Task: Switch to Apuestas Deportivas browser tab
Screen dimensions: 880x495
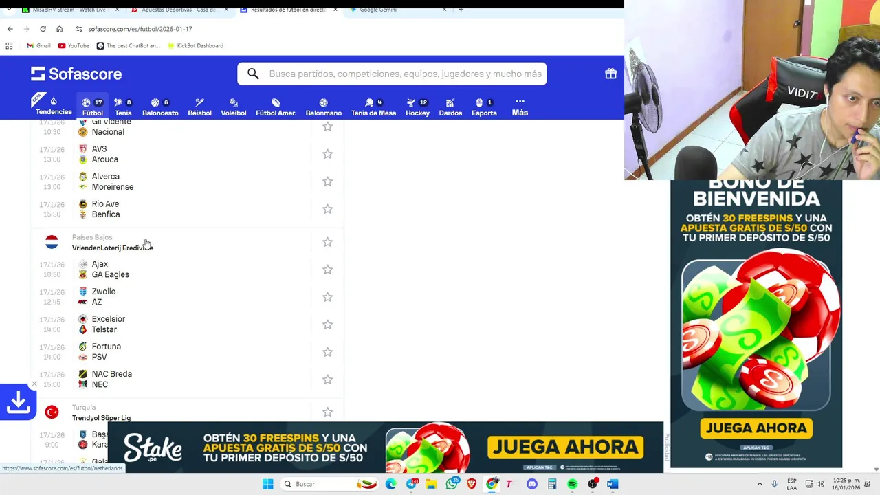Action: (177, 10)
